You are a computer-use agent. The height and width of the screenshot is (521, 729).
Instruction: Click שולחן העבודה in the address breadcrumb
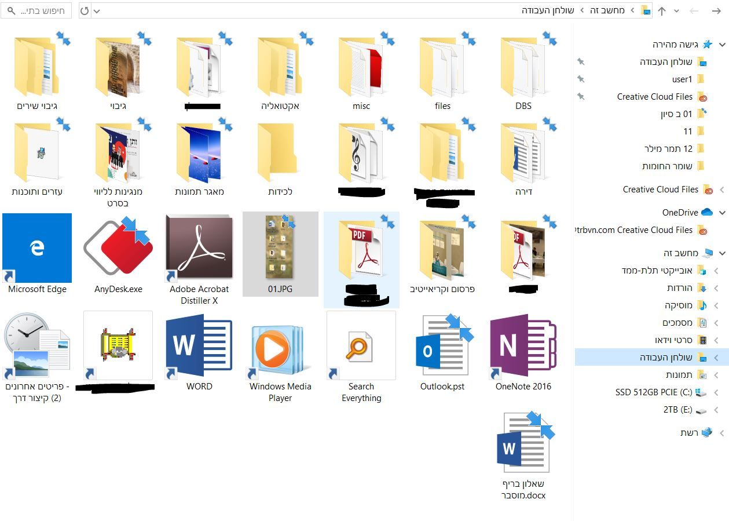coord(548,10)
